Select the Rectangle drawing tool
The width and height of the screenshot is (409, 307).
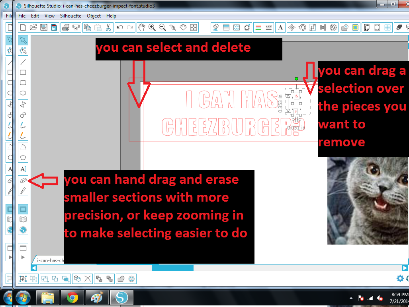[23, 72]
